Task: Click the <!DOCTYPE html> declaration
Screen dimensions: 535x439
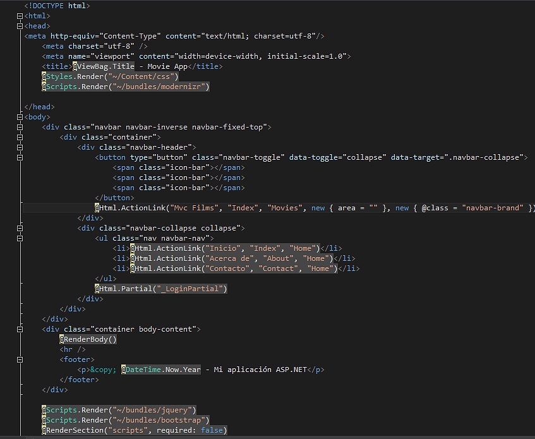Action: coord(57,6)
